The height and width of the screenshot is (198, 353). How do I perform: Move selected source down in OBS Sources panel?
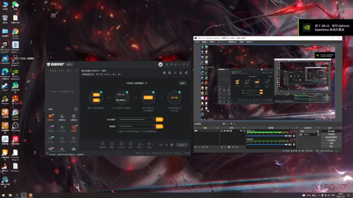(x=237, y=147)
